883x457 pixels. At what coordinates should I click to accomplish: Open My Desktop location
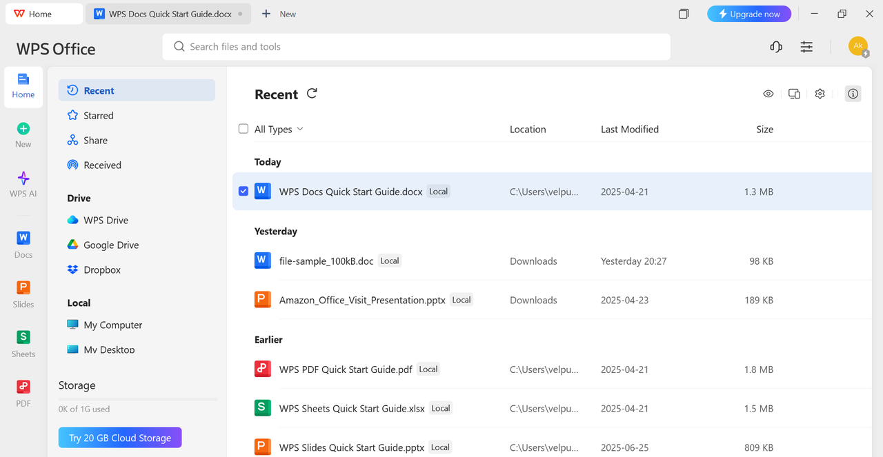pyautogui.click(x=137, y=349)
